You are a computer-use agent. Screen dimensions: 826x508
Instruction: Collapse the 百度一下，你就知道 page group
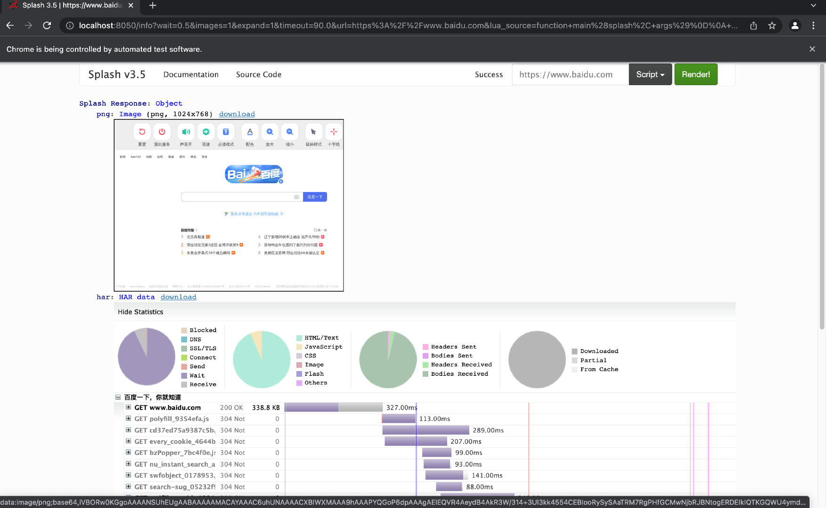118,397
